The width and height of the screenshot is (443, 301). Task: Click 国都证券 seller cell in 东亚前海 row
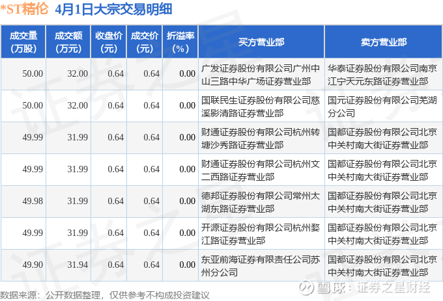click(382, 266)
